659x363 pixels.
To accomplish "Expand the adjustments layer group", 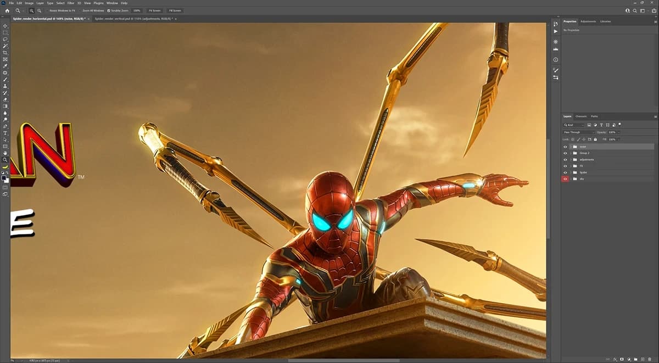I will click(571, 160).
